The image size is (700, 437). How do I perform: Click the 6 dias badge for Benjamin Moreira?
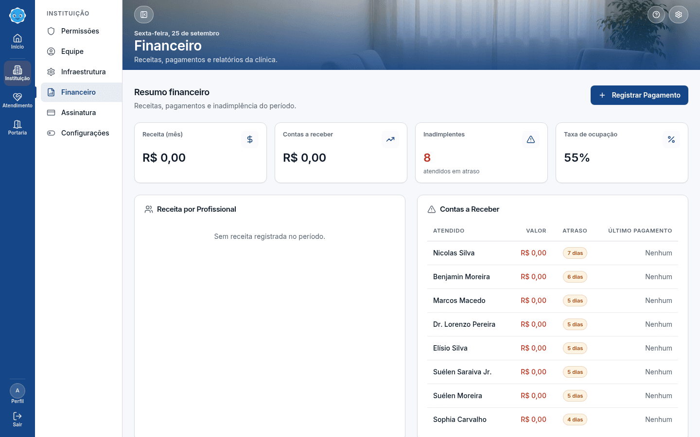pyautogui.click(x=575, y=277)
